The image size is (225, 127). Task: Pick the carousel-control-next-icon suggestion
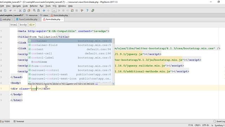70,78
